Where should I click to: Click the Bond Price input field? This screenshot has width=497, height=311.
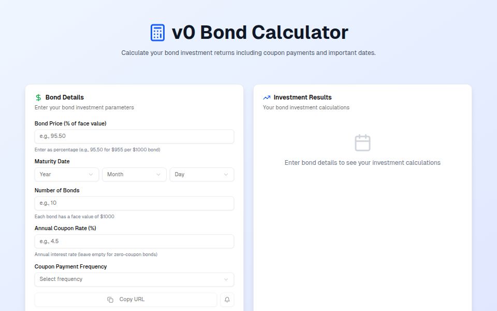pos(134,136)
